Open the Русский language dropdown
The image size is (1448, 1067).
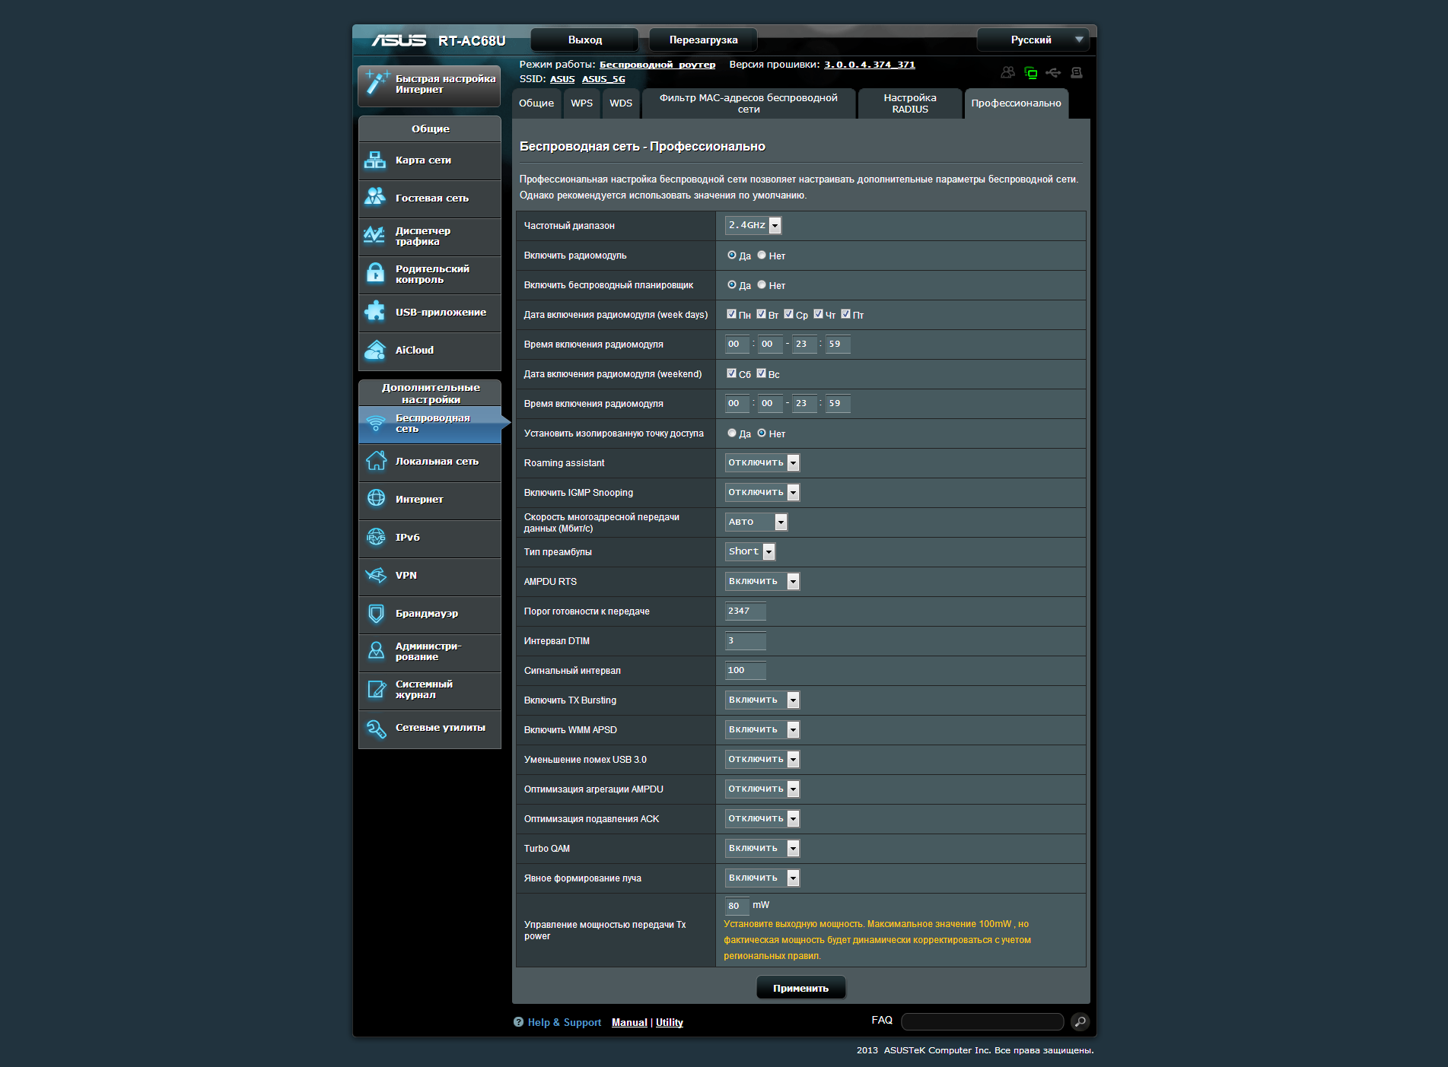click(1033, 40)
